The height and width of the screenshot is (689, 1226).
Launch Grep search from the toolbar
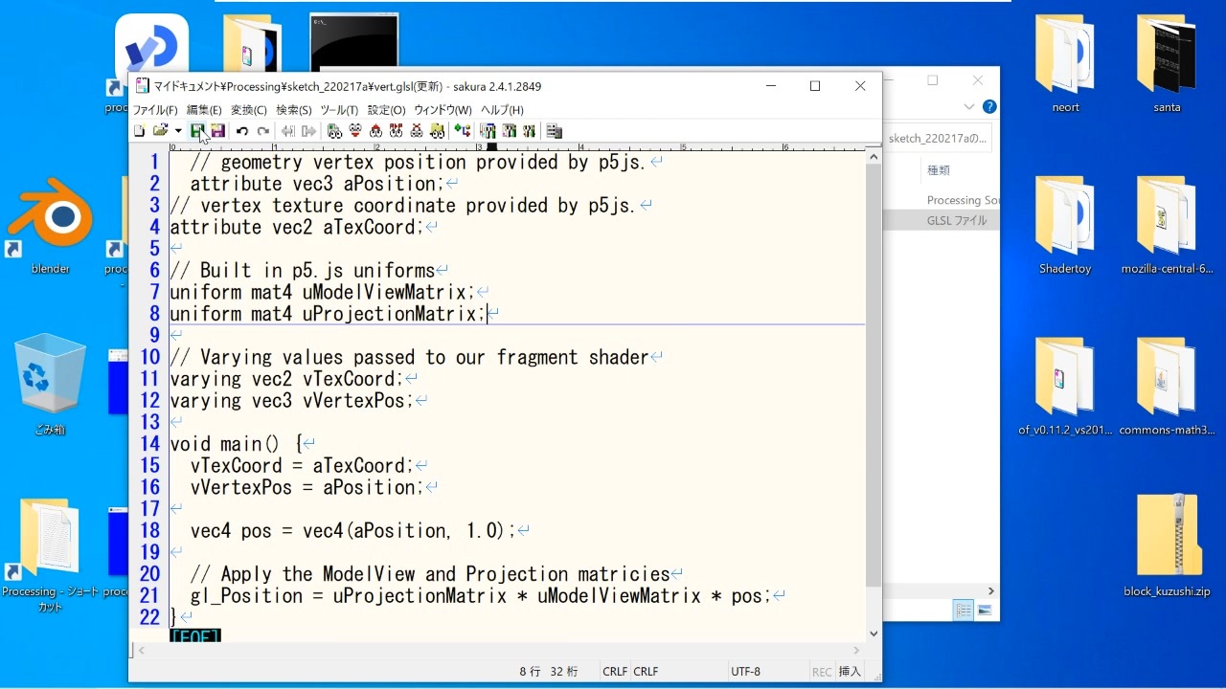point(438,130)
